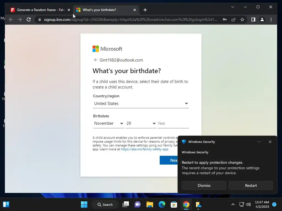The height and width of the screenshot is (211, 282).
Task: Open taskbar Search box
Action: coord(105,204)
